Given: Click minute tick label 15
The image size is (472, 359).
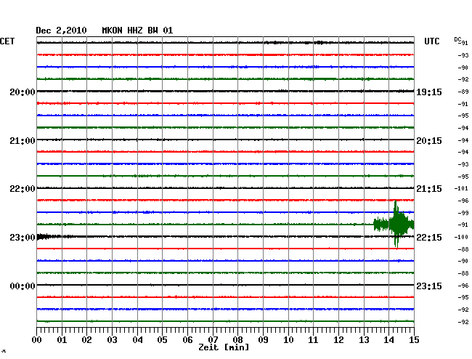Looking at the screenshot, I should click(x=414, y=340).
